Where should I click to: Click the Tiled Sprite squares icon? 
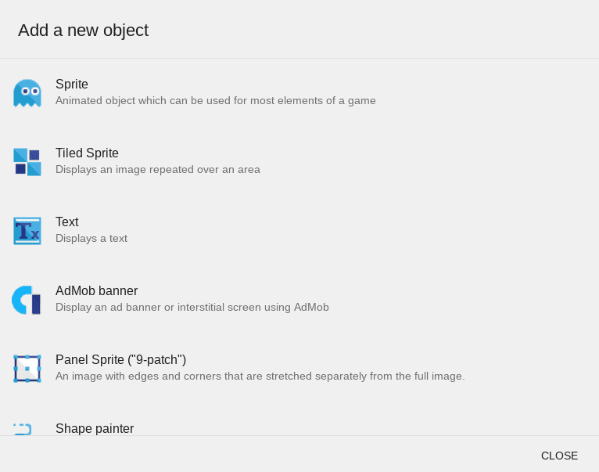(27, 161)
